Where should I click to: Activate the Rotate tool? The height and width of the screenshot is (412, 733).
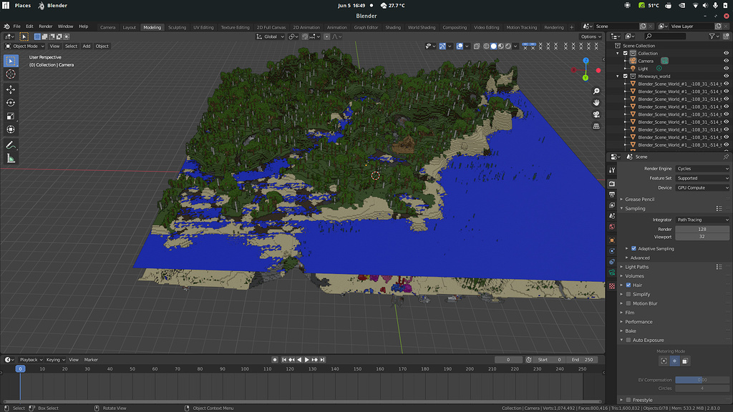(11, 103)
